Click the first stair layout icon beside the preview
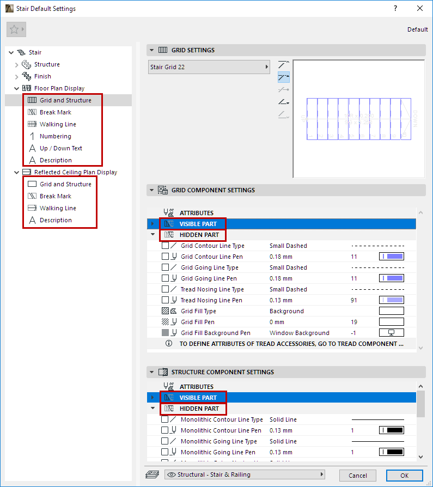 (284, 65)
